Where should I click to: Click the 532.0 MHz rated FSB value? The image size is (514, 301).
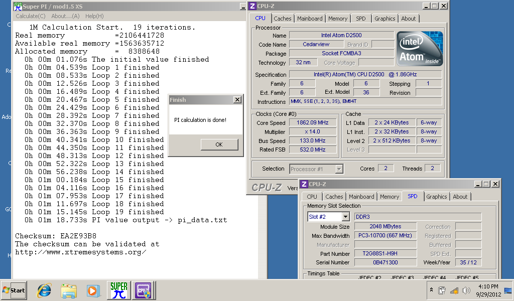click(x=312, y=149)
